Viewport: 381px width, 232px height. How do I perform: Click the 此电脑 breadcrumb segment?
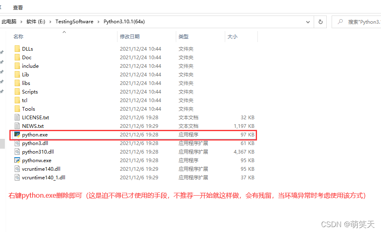(x=9, y=21)
